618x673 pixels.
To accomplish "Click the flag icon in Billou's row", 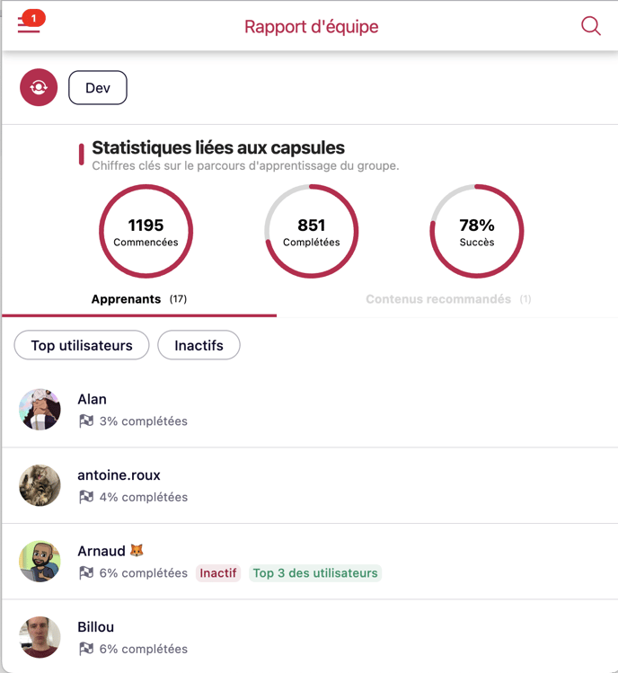I will click(86, 649).
